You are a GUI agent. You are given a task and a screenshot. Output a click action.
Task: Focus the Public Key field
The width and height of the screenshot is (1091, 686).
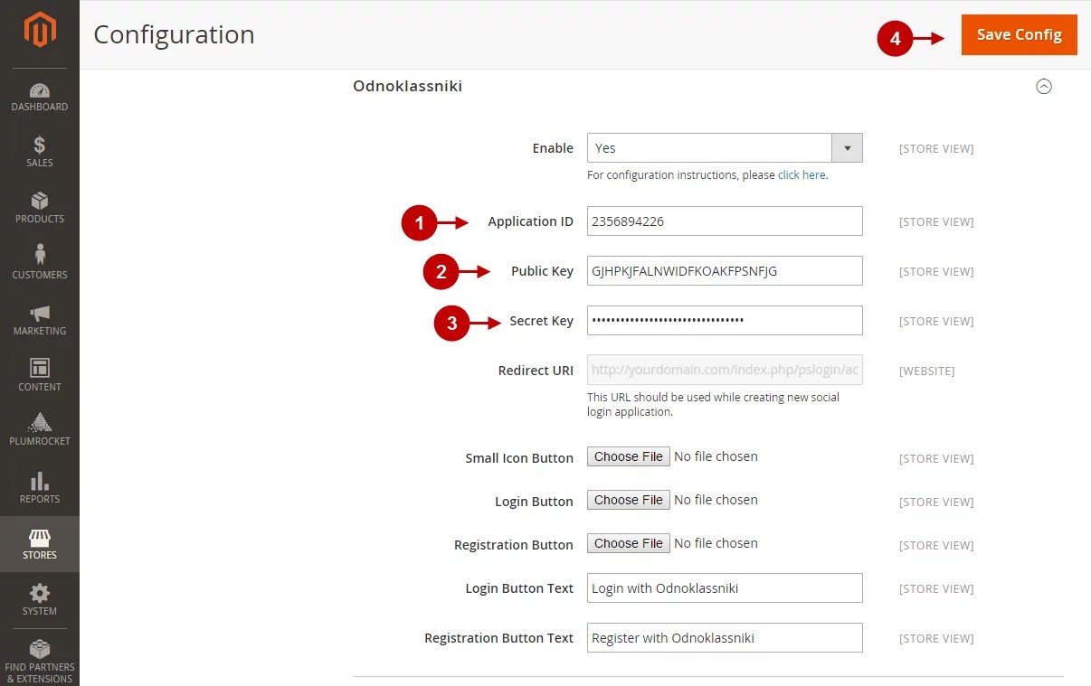(x=725, y=271)
